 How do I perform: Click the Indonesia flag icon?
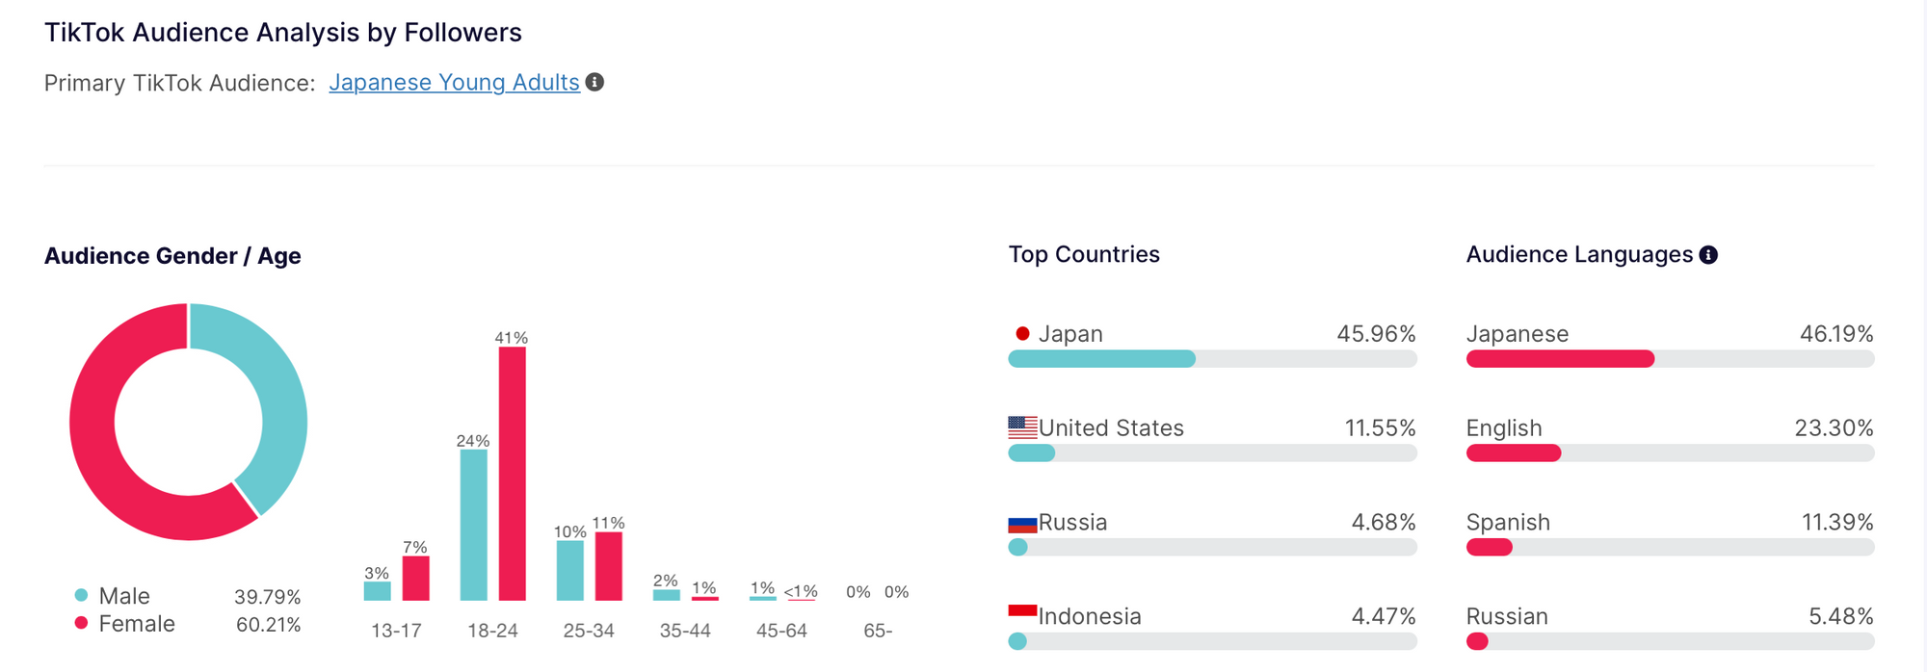point(1022,613)
